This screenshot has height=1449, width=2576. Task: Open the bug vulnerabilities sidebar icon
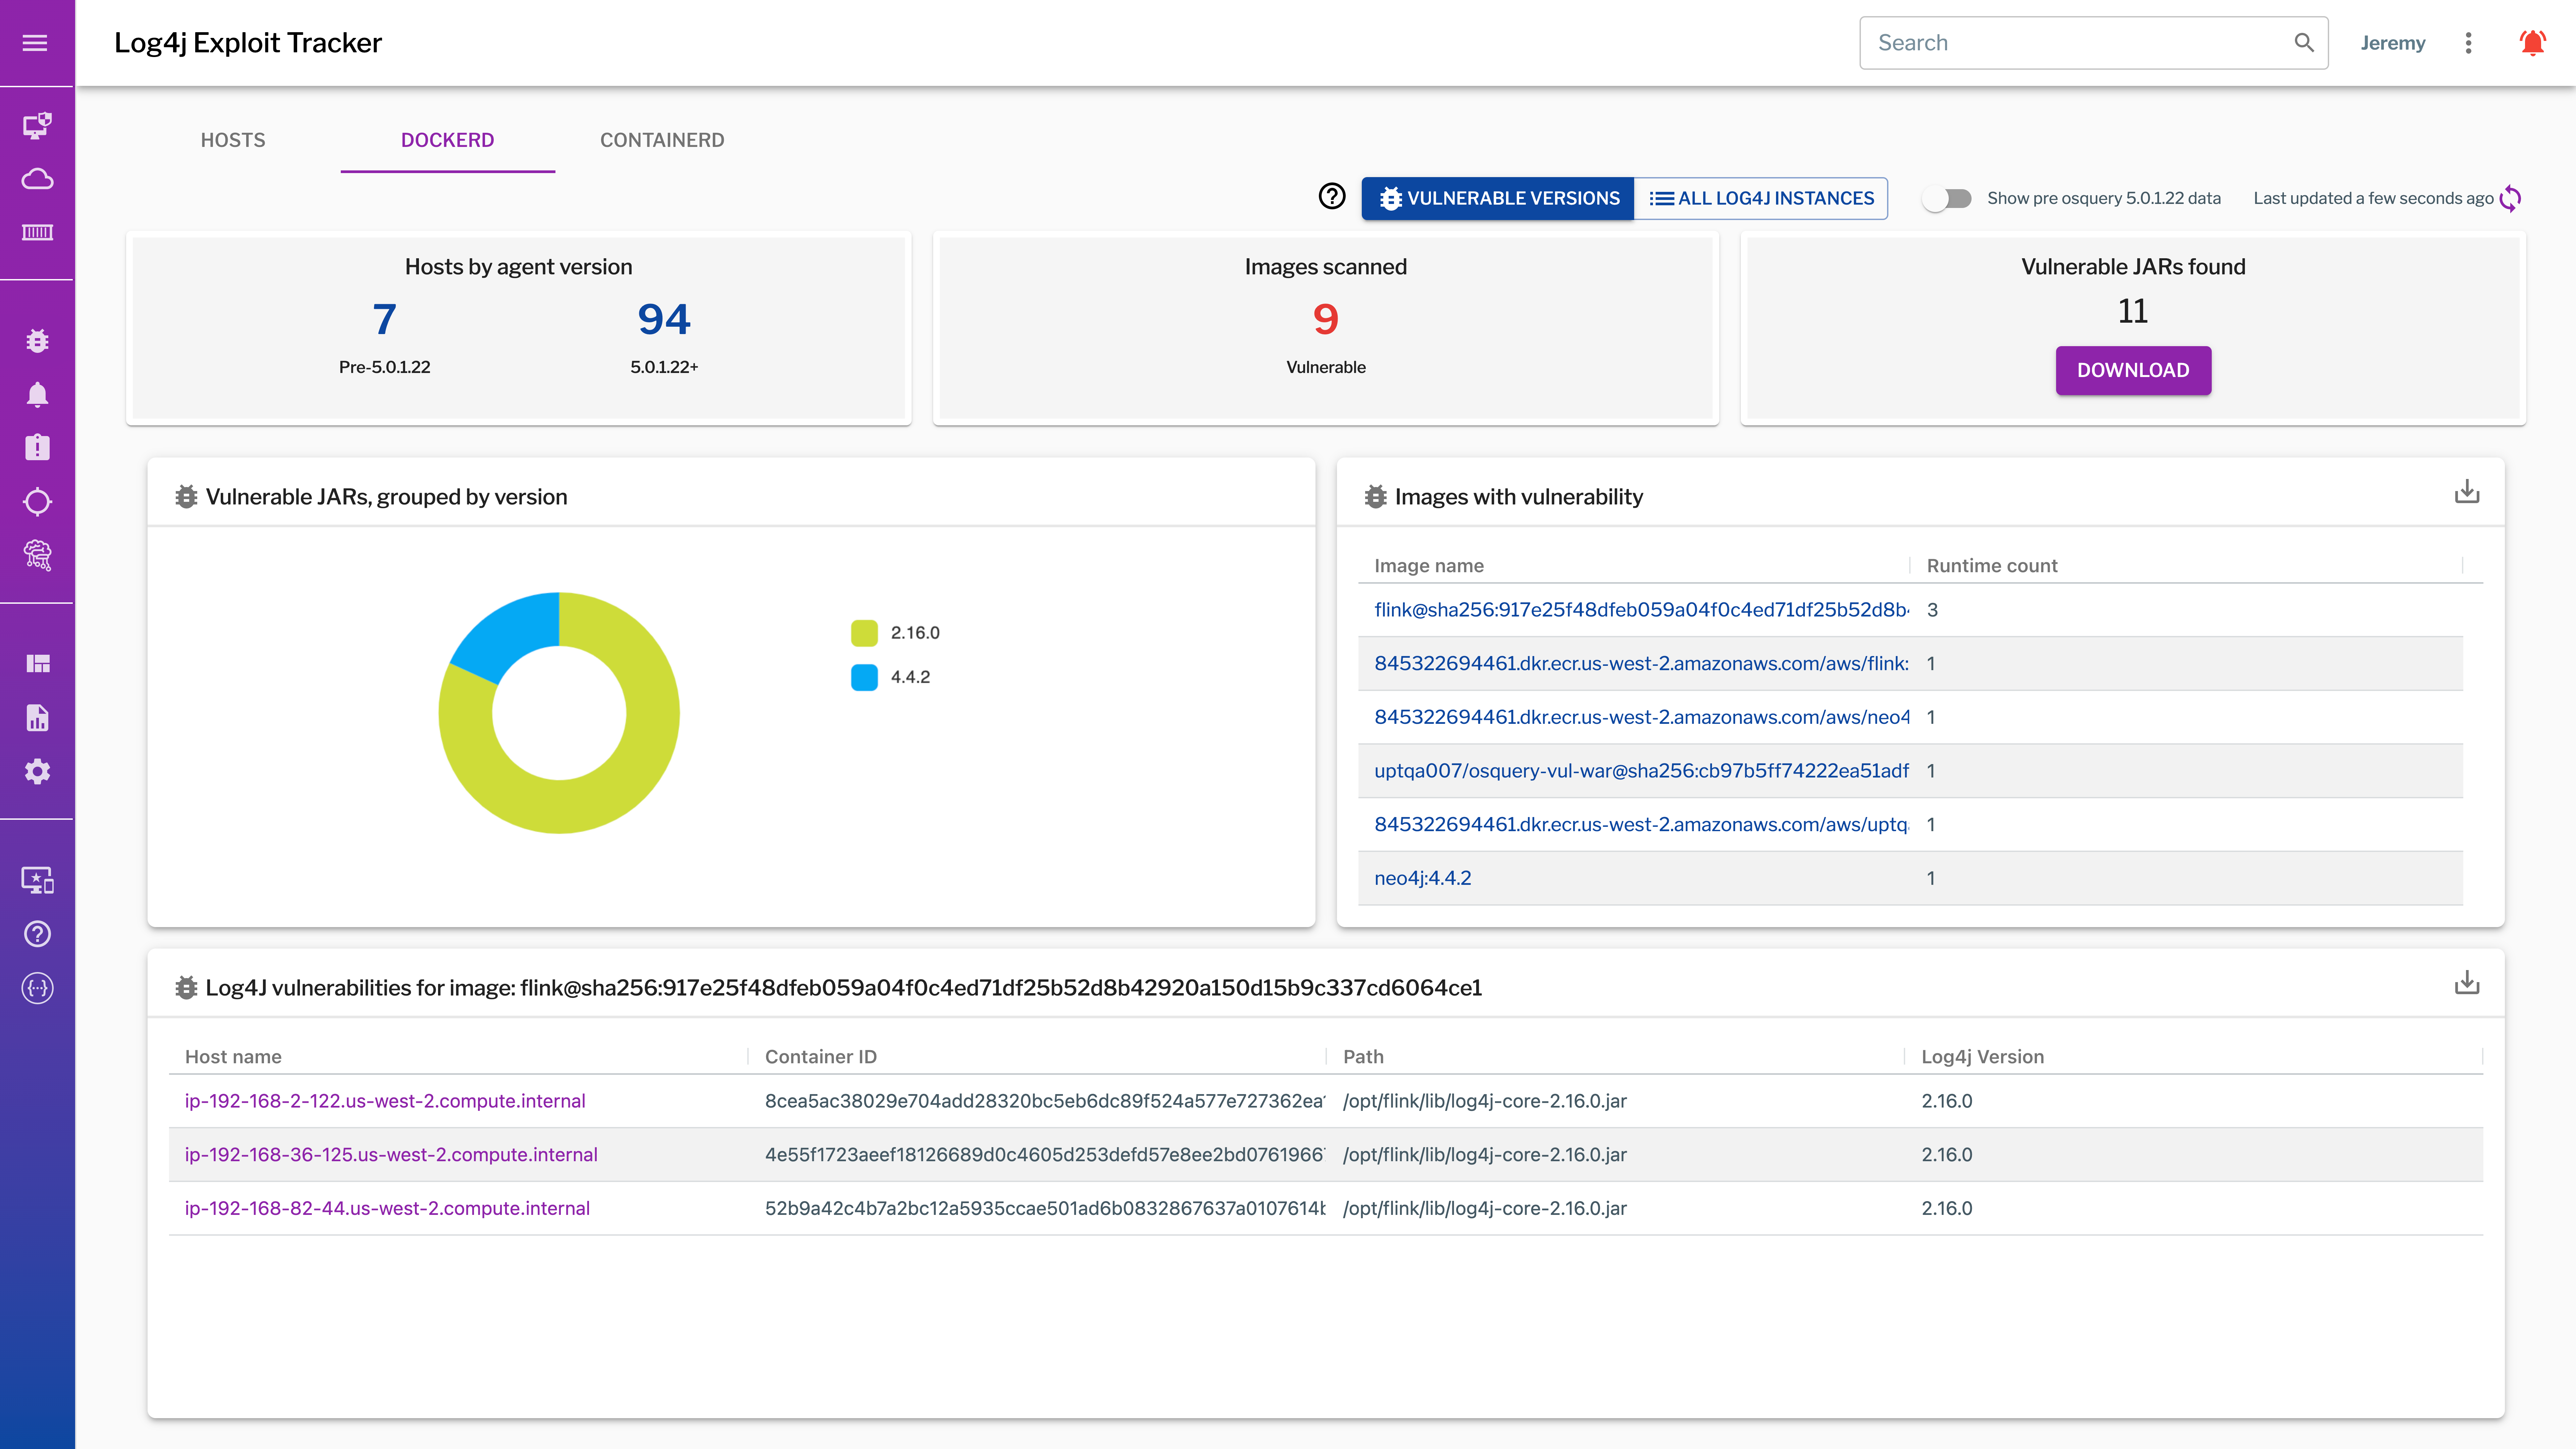[37, 341]
